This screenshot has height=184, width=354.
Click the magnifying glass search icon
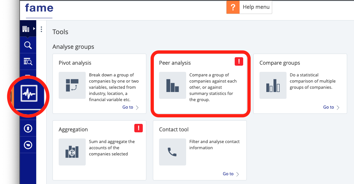coord(28,45)
